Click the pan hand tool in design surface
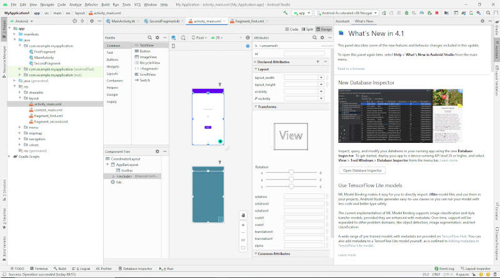 click(x=243, y=215)
